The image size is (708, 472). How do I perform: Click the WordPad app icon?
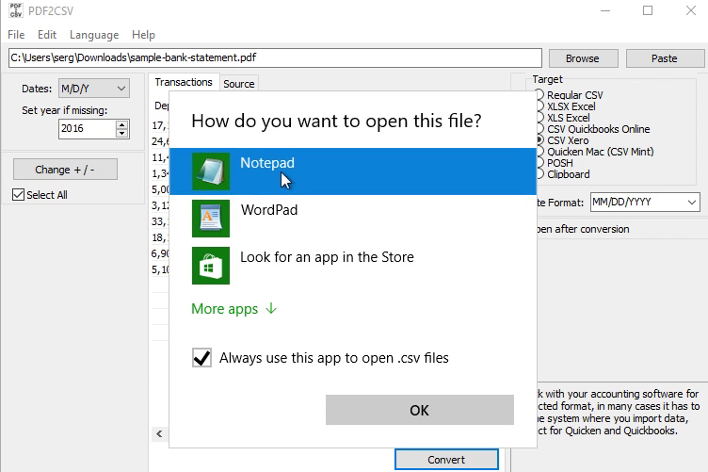click(x=211, y=219)
